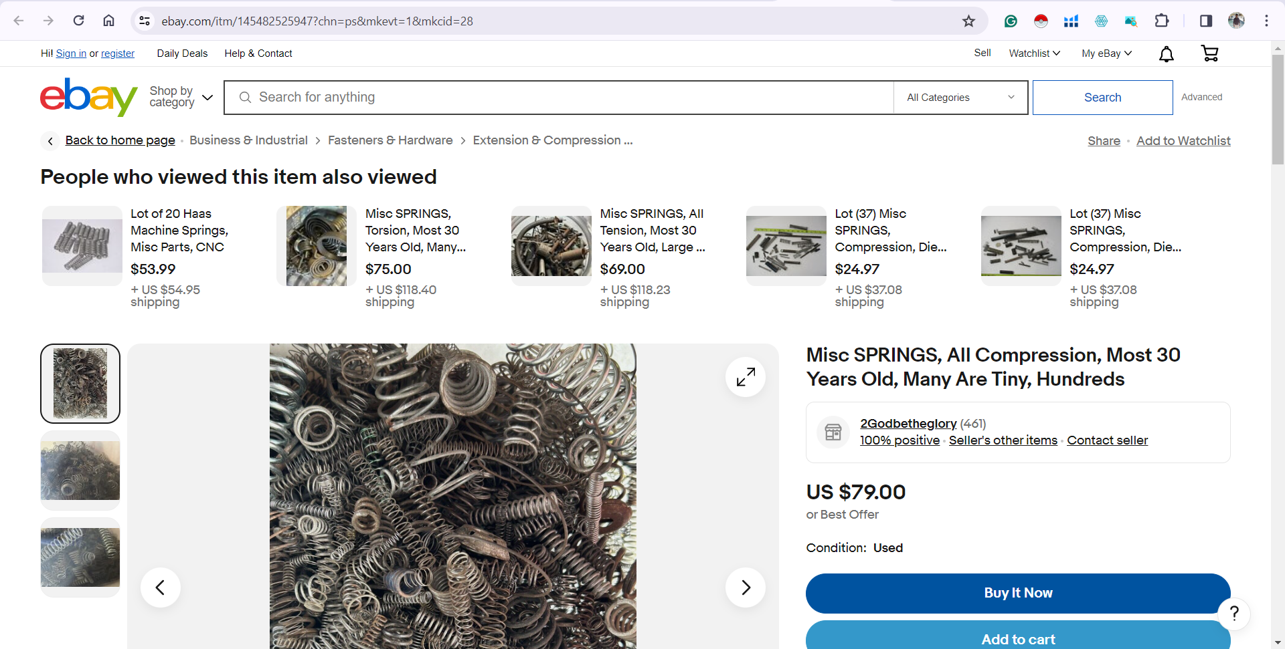Screen dimensions: 1285x649
Task: Open seller 2Godbetheglory profile
Action: 908,424
